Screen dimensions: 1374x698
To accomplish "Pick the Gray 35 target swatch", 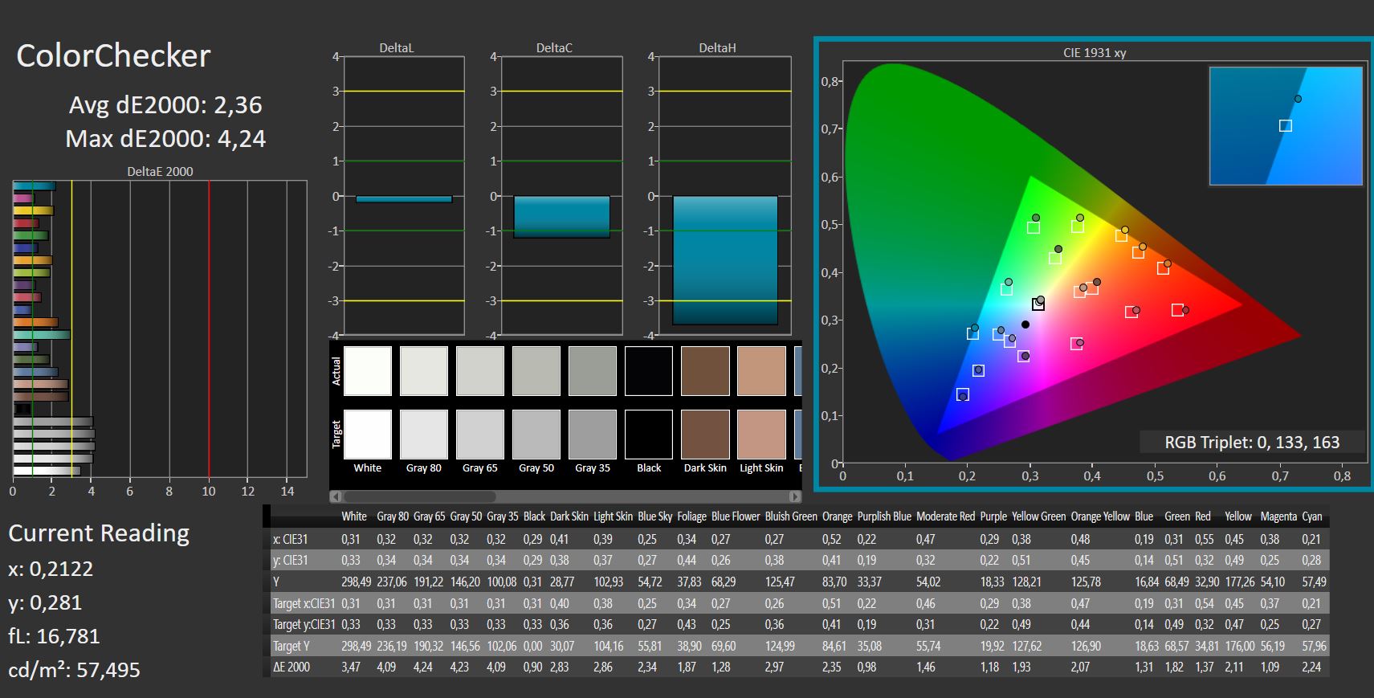I will pos(592,434).
